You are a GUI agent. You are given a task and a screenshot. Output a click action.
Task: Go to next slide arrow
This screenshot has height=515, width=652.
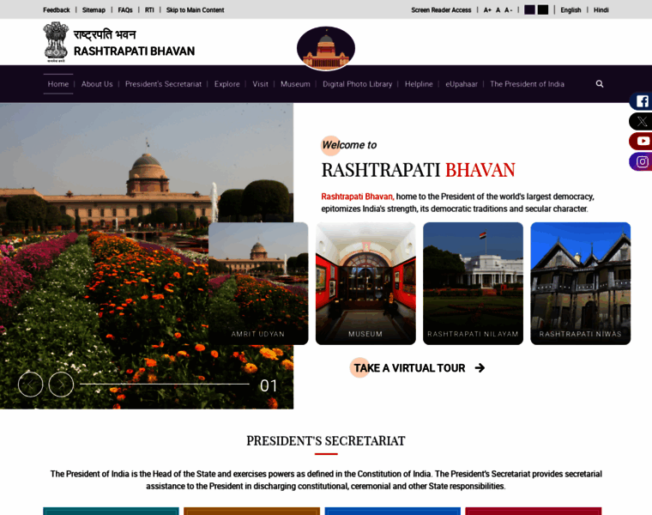[61, 385]
